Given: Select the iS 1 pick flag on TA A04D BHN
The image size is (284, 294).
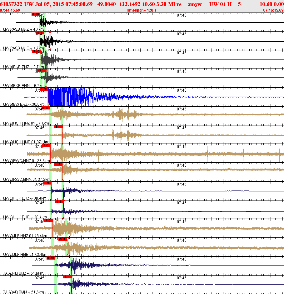Looking at the screenshot, I should click(67, 277).
